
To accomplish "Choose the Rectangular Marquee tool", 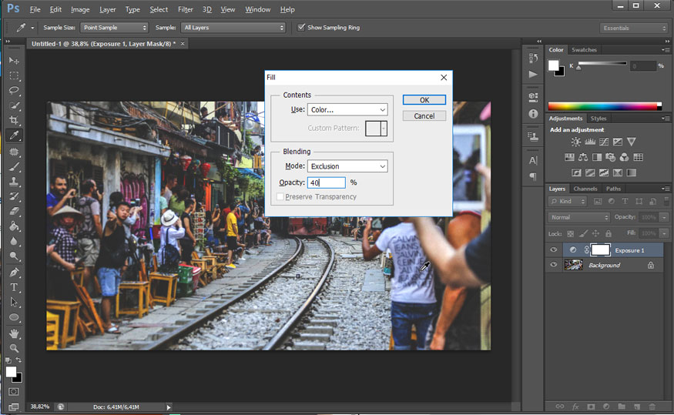I will click(x=14, y=75).
